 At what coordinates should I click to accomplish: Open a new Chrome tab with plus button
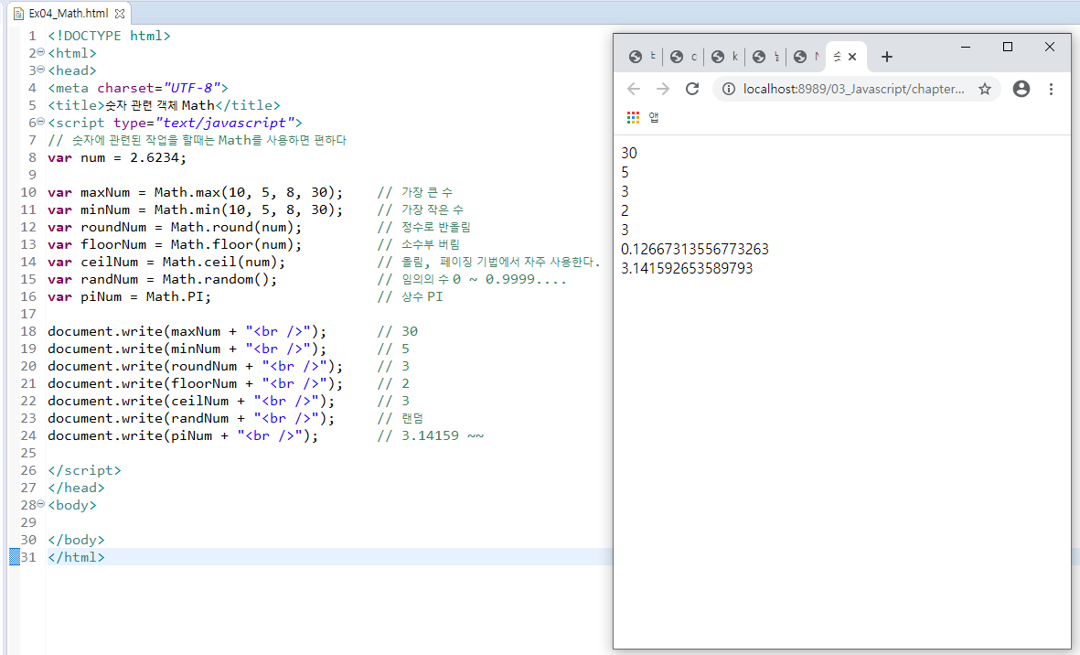887,57
